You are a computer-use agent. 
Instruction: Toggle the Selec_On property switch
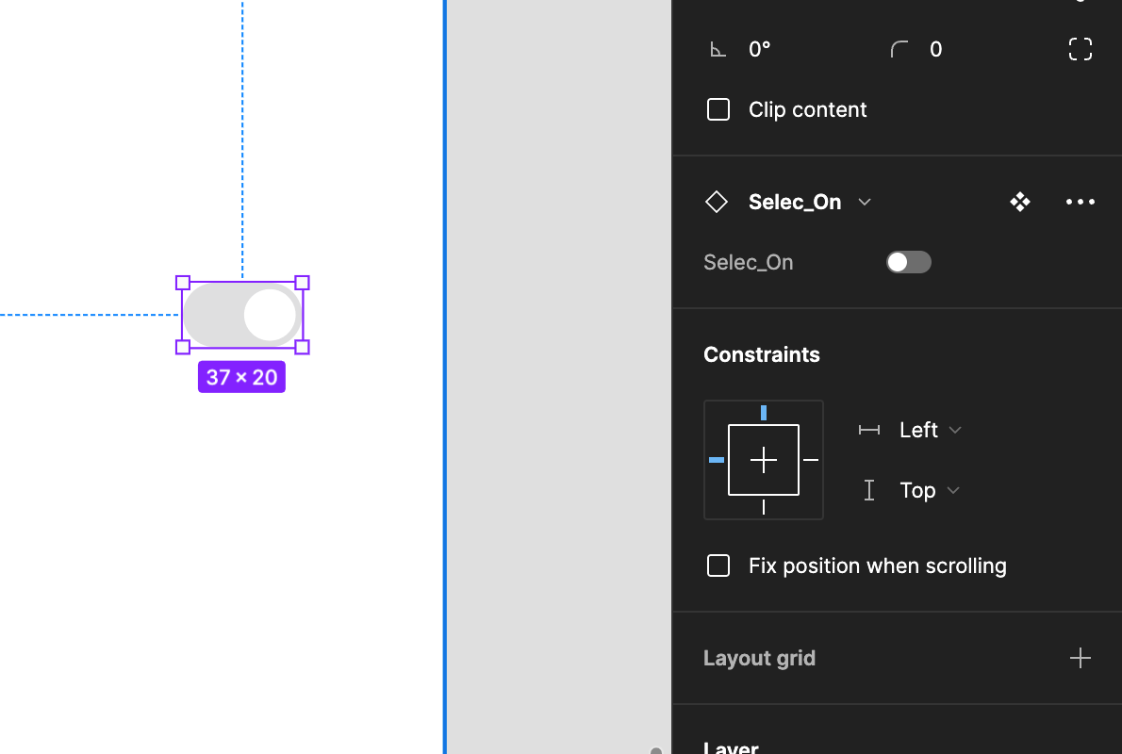point(909,262)
